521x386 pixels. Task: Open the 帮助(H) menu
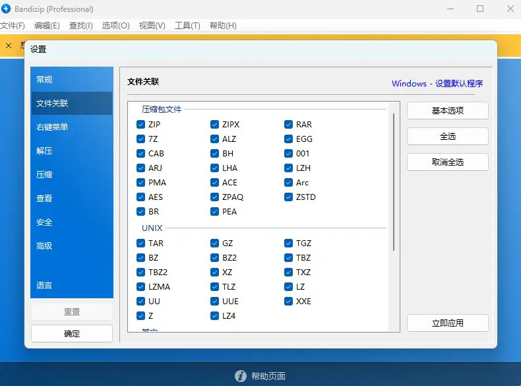pyautogui.click(x=223, y=26)
